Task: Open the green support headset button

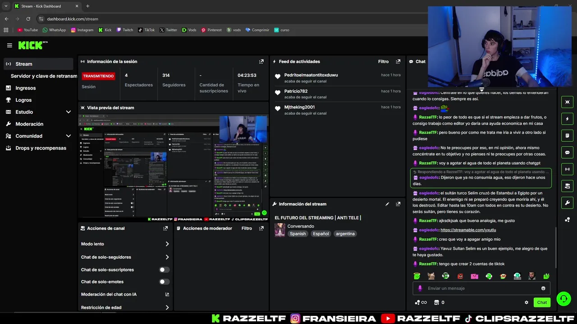Action: pos(563,298)
